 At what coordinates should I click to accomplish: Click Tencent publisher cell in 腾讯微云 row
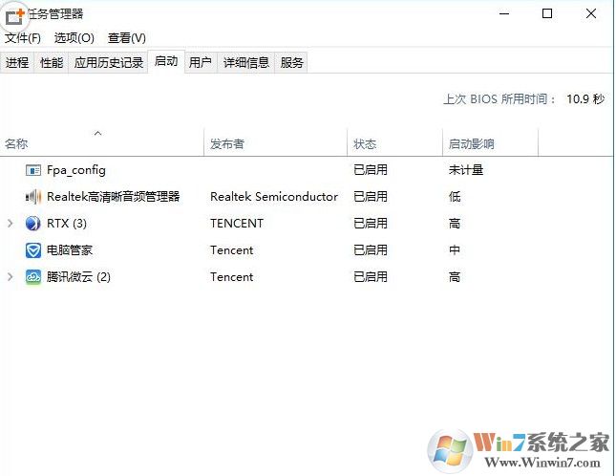pyautogui.click(x=232, y=277)
